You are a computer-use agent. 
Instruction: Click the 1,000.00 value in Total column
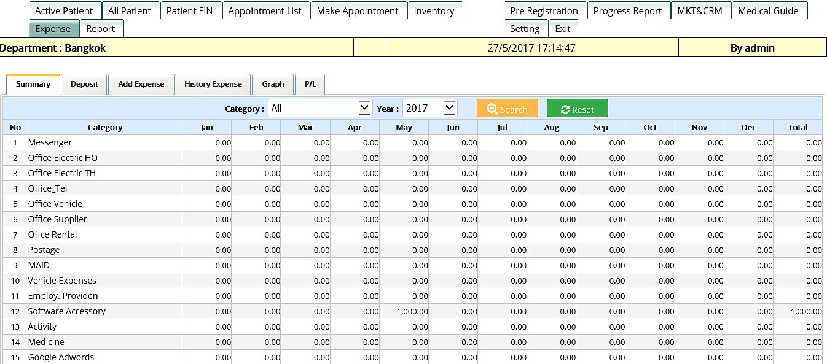coord(806,311)
